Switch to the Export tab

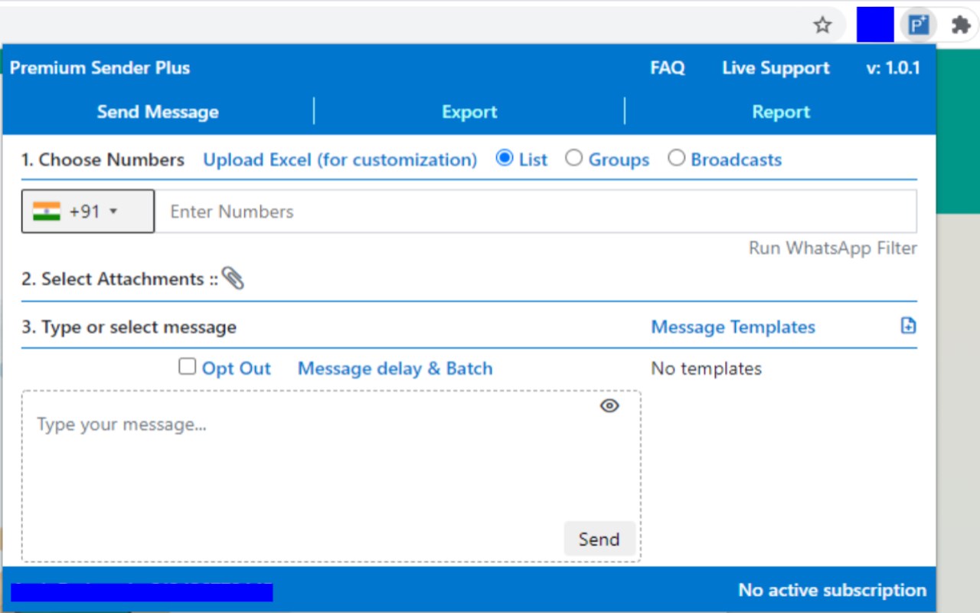pyautogui.click(x=469, y=112)
